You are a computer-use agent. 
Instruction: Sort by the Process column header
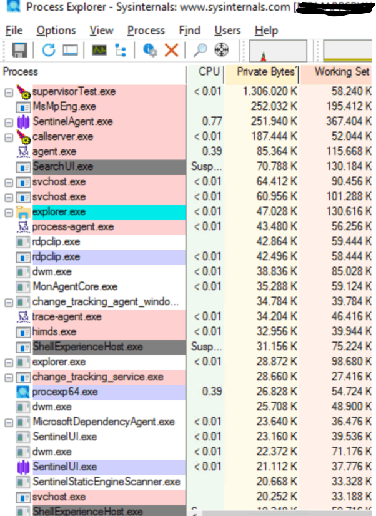[x=93, y=72]
